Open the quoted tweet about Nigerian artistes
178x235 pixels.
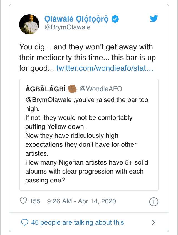(89, 162)
